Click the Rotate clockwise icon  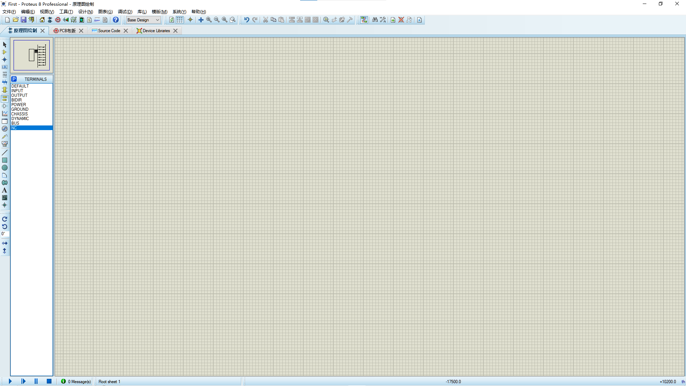[x=5, y=219]
